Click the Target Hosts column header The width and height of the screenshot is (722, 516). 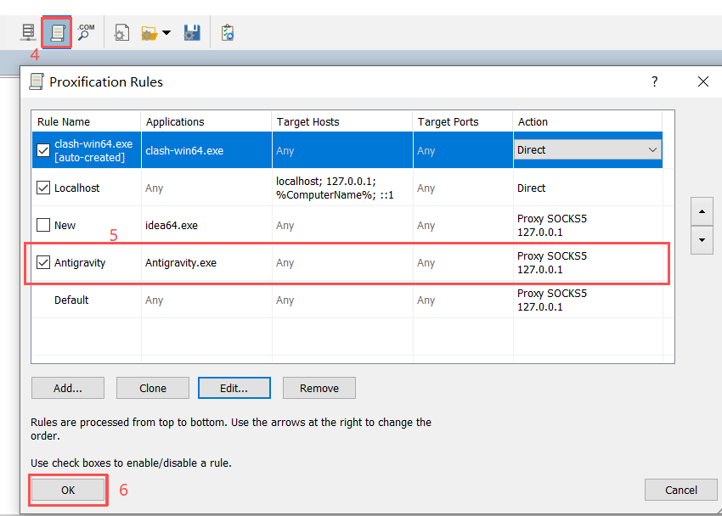click(307, 121)
